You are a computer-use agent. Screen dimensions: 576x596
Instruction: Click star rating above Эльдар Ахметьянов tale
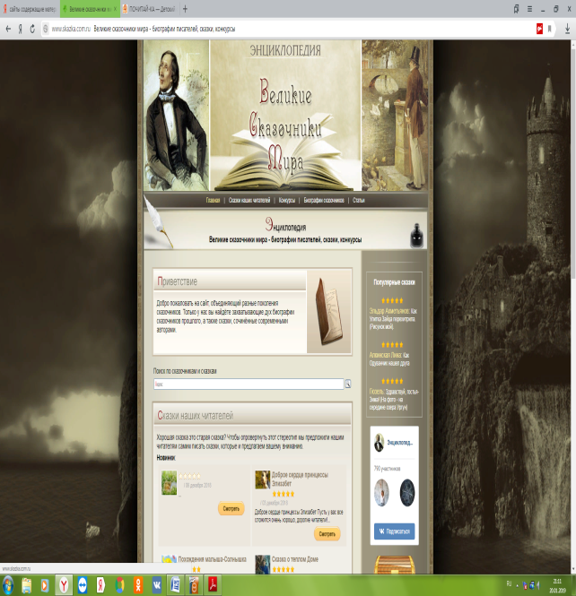click(392, 300)
